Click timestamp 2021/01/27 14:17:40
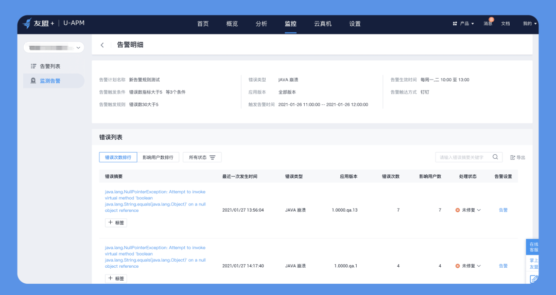This screenshot has height=295, width=556. tap(243, 266)
